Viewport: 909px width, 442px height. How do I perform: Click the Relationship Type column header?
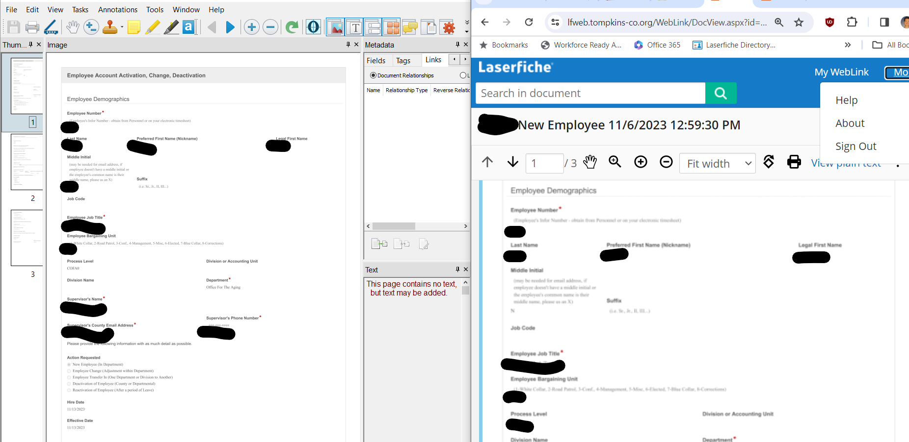pyautogui.click(x=406, y=90)
